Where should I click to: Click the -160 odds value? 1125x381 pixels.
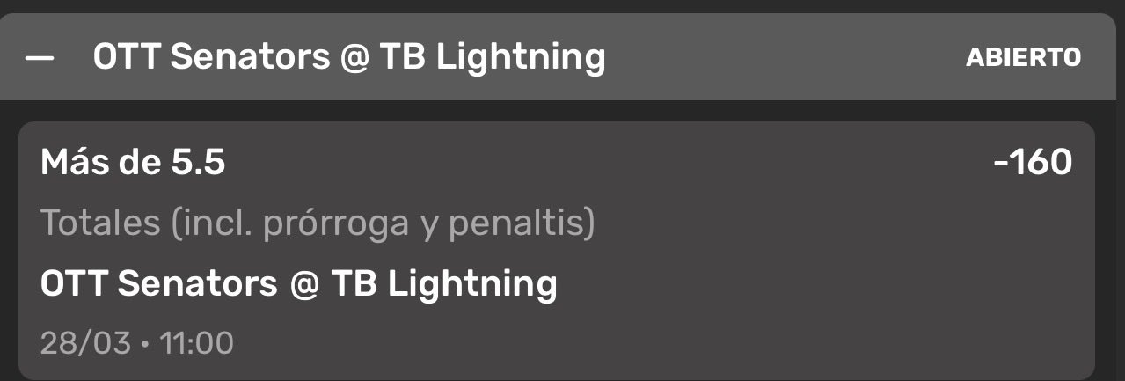tap(1033, 163)
